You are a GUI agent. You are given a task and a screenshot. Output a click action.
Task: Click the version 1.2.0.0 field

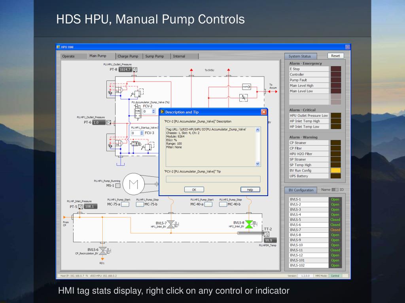pyautogui.click(x=305, y=276)
